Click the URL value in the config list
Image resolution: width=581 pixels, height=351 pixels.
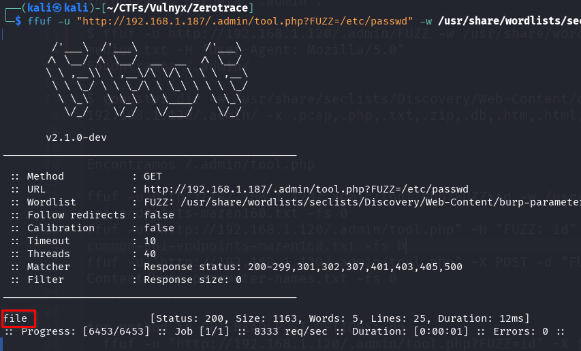(306, 189)
